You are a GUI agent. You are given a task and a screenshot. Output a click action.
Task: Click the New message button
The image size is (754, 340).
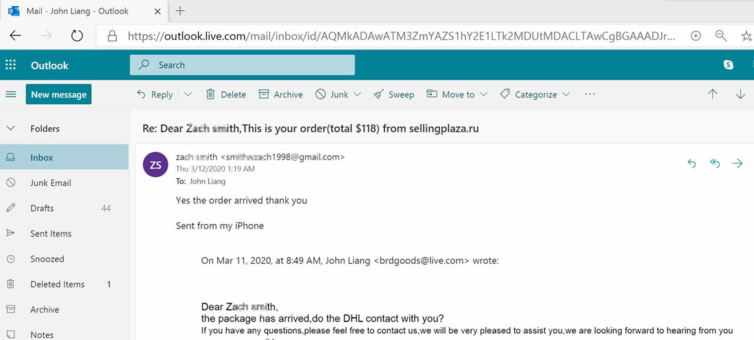coord(58,95)
